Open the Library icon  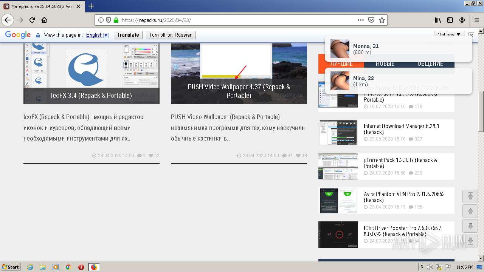pos(438,20)
